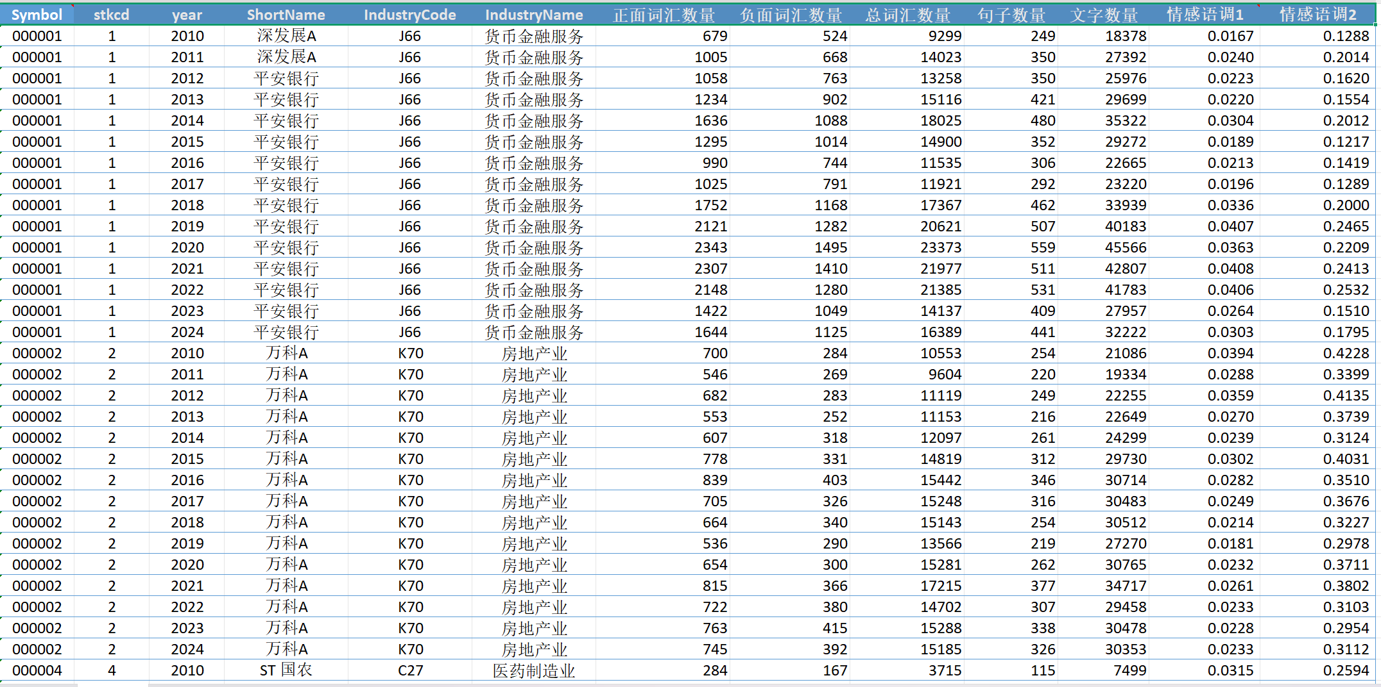Click the cell with value 11921
Image resolution: width=1381 pixels, height=687 pixels.
(x=907, y=184)
